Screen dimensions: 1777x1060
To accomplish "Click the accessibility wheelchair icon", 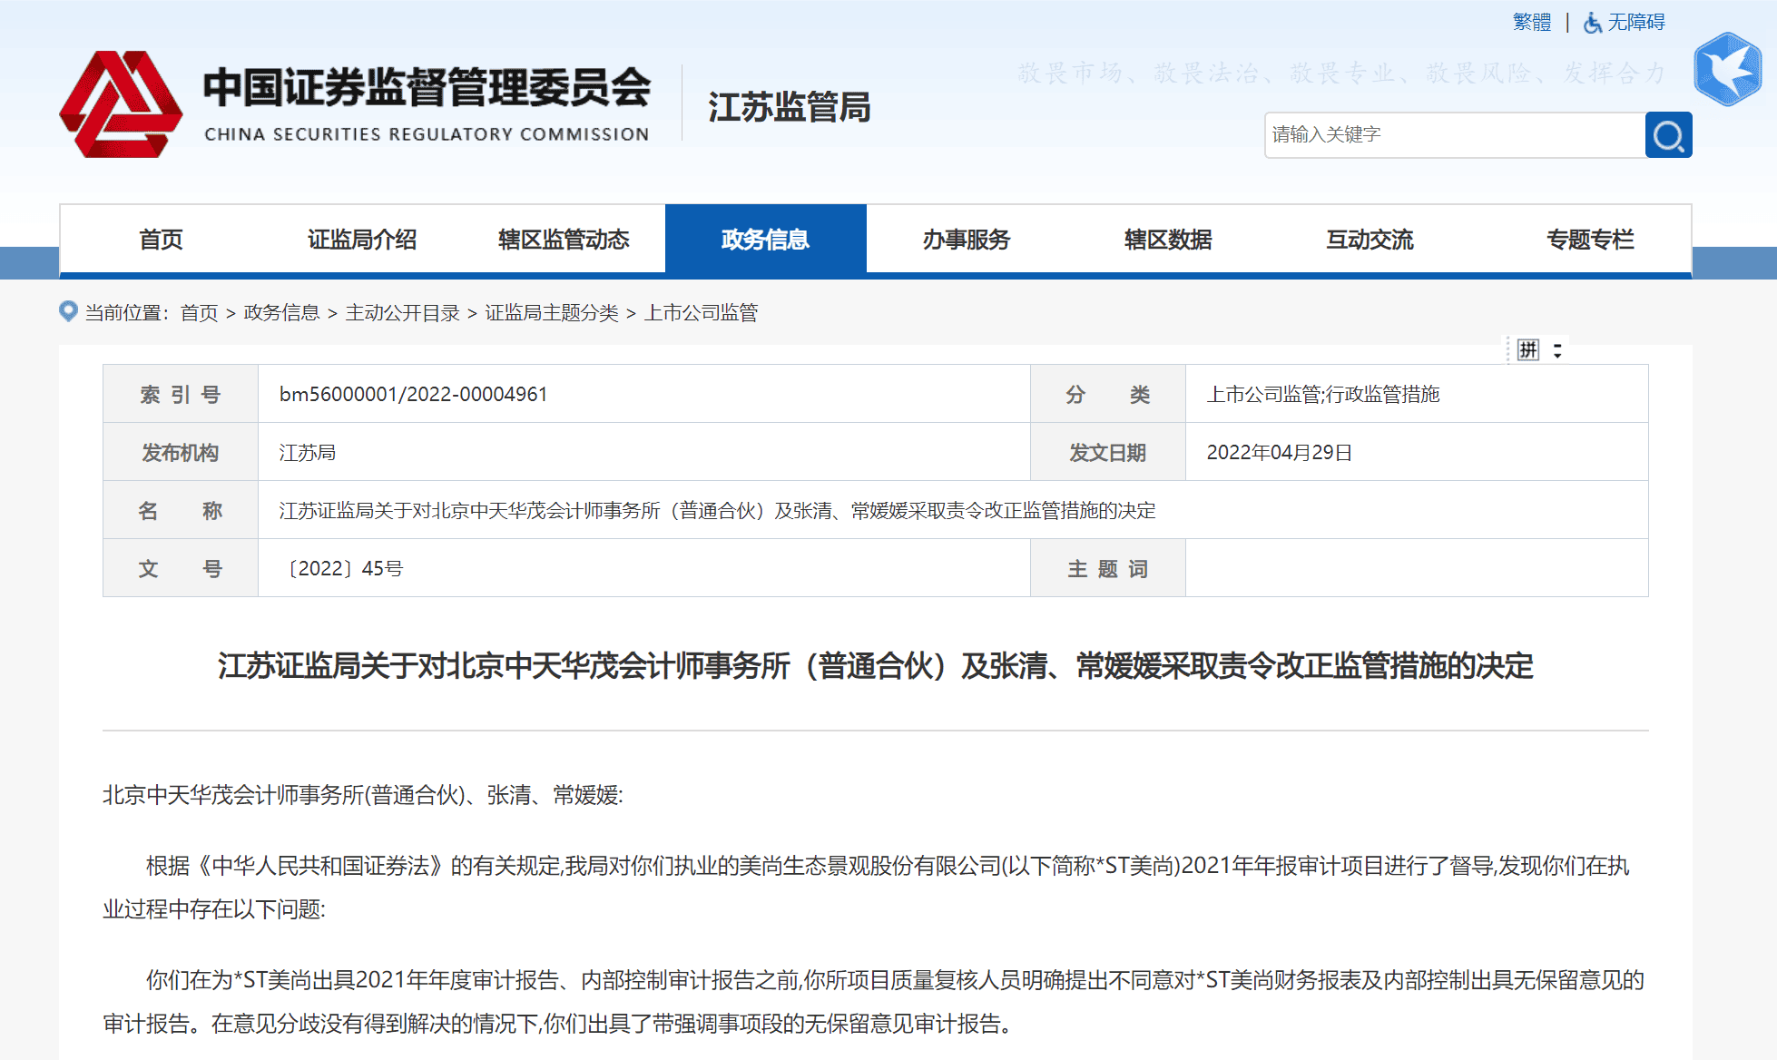I will (x=1592, y=23).
